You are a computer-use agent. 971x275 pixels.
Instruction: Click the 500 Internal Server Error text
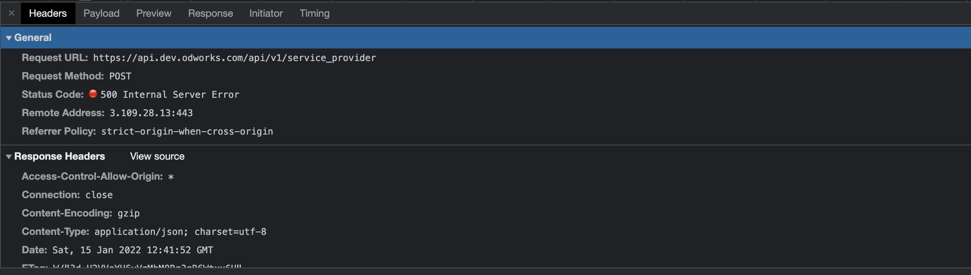pos(170,95)
